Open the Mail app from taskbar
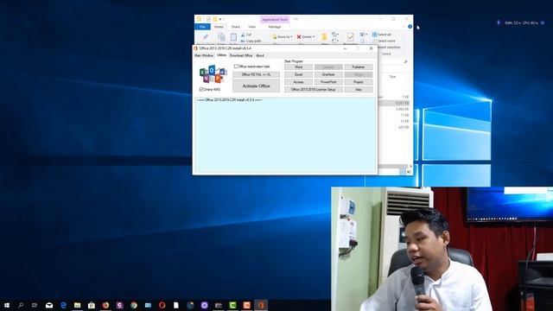 pyautogui.click(x=49, y=305)
